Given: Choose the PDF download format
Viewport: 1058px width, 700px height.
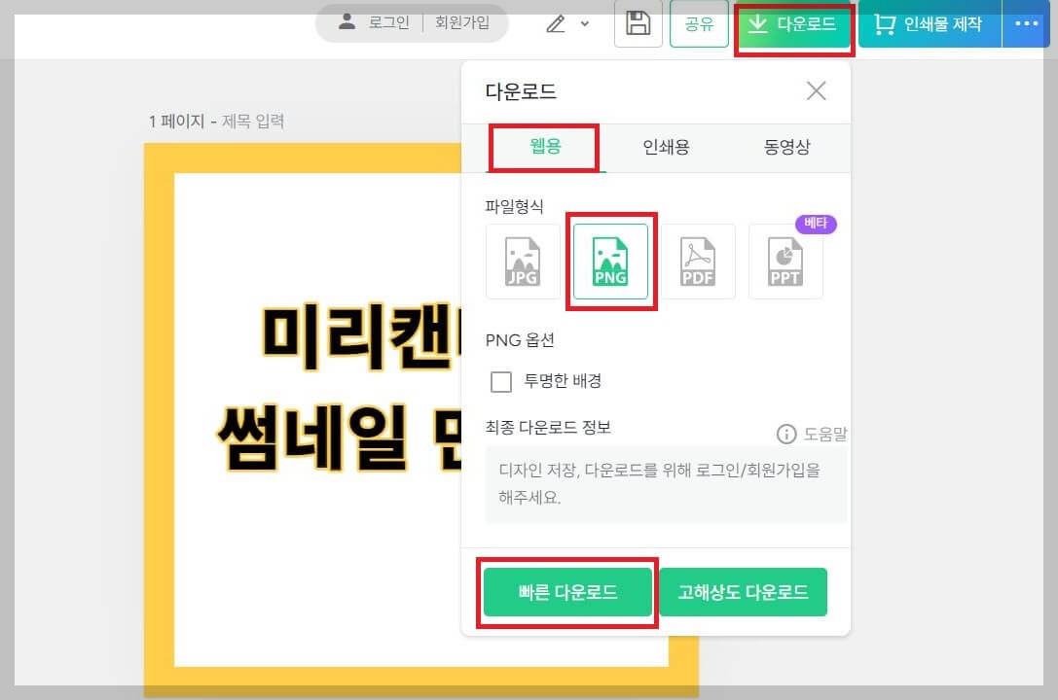Looking at the screenshot, I should pos(699,261).
